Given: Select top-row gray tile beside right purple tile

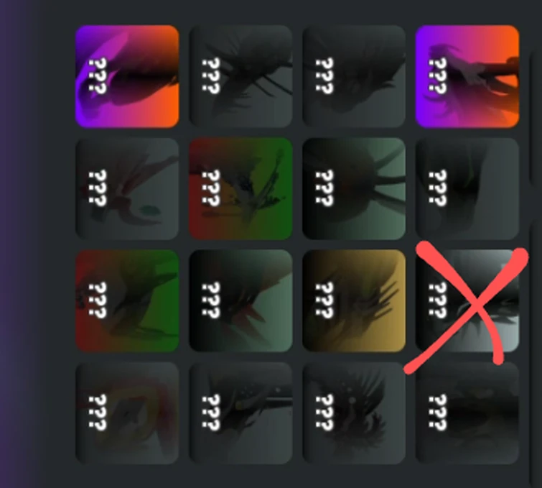Looking at the screenshot, I should (x=354, y=76).
